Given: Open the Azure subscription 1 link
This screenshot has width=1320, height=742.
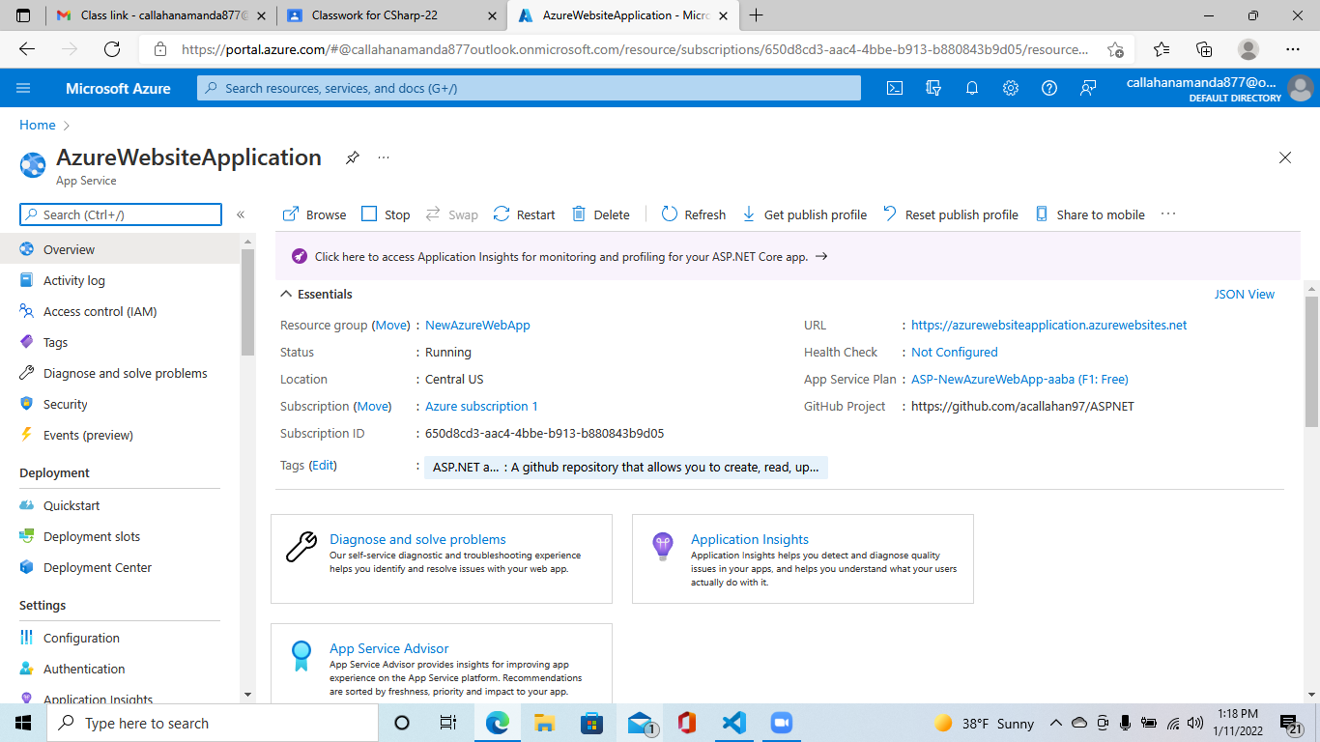Looking at the screenshot, I should point(481,407).
